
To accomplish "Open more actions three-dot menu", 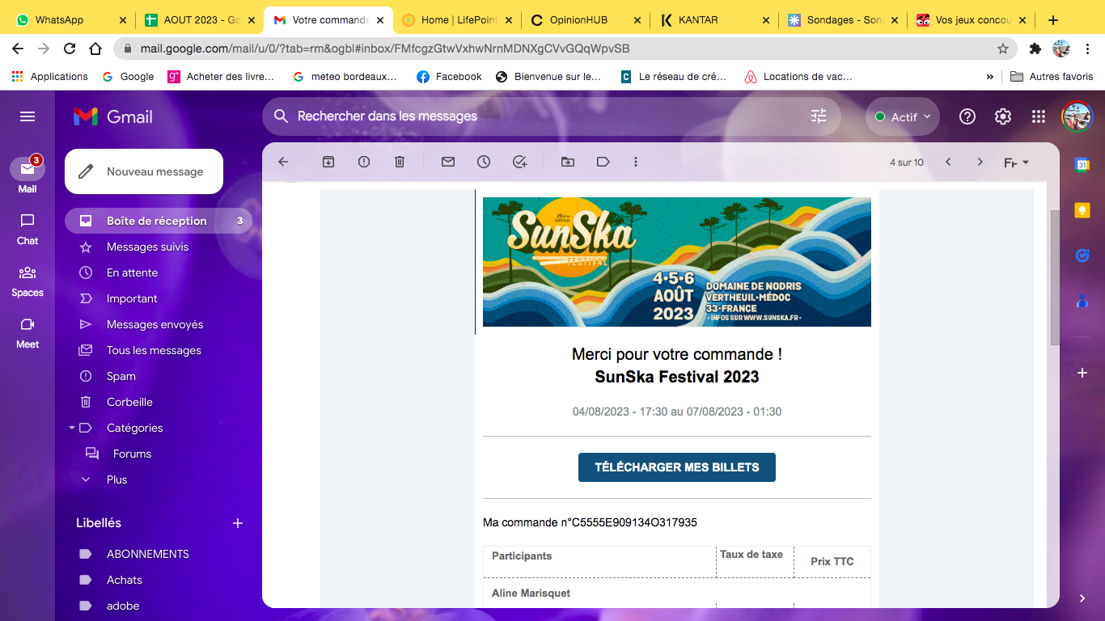I will tap(636, 162).
